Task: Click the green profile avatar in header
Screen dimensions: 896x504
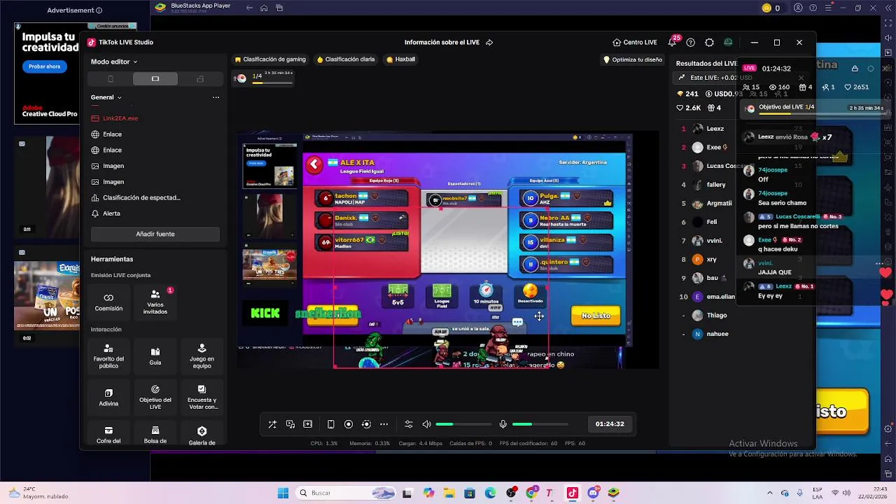Action: [728, 42]
